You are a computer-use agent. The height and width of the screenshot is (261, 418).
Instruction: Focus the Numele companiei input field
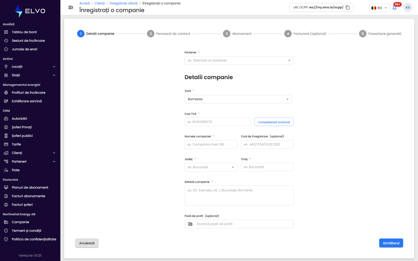coord(211,144)
